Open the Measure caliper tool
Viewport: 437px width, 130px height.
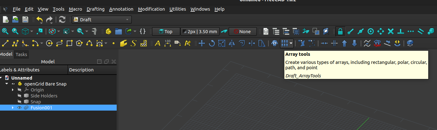pyautogui.click(x=94, y=31)
